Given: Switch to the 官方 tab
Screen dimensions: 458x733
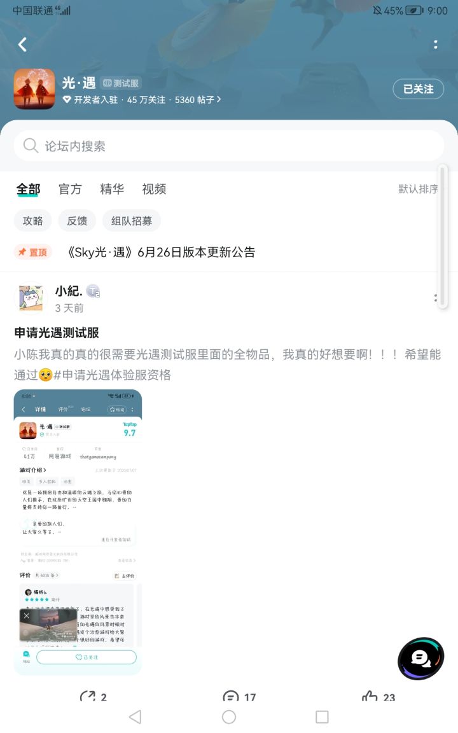Looking at the screenshot, I should click(x=70, y=189).
